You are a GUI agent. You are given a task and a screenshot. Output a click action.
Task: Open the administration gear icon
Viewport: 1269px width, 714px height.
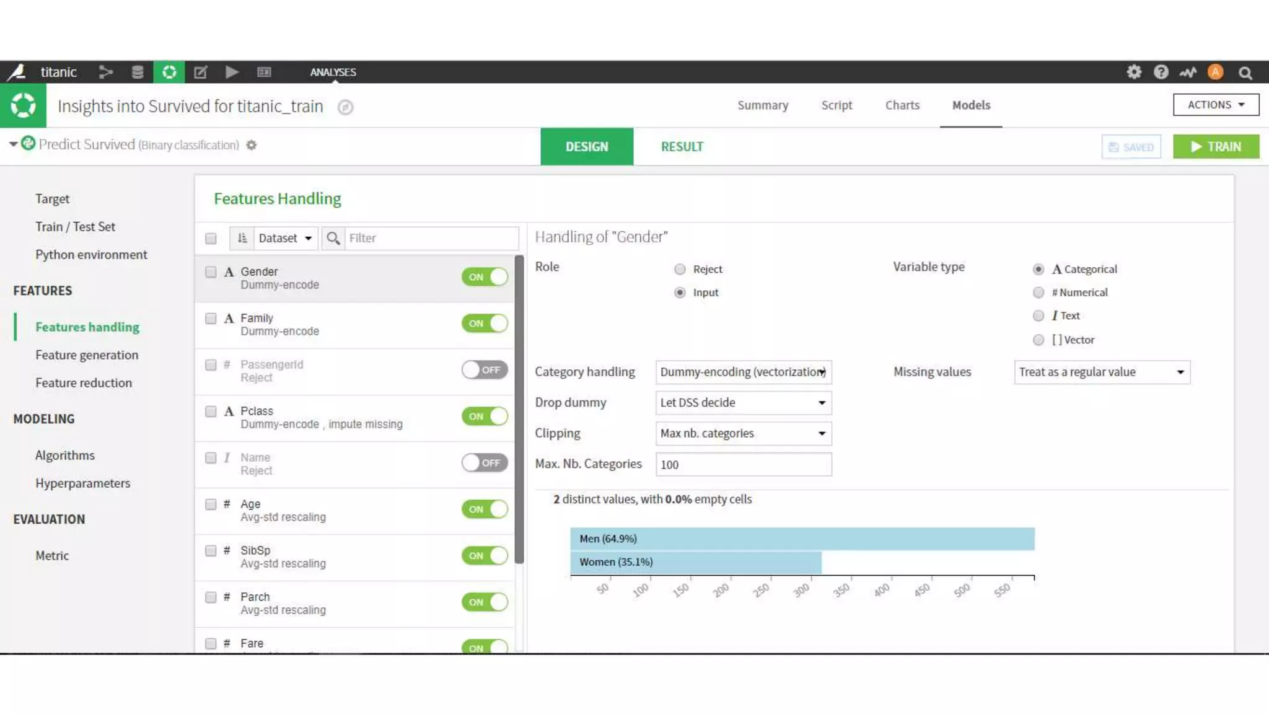tap(1133, 72)
